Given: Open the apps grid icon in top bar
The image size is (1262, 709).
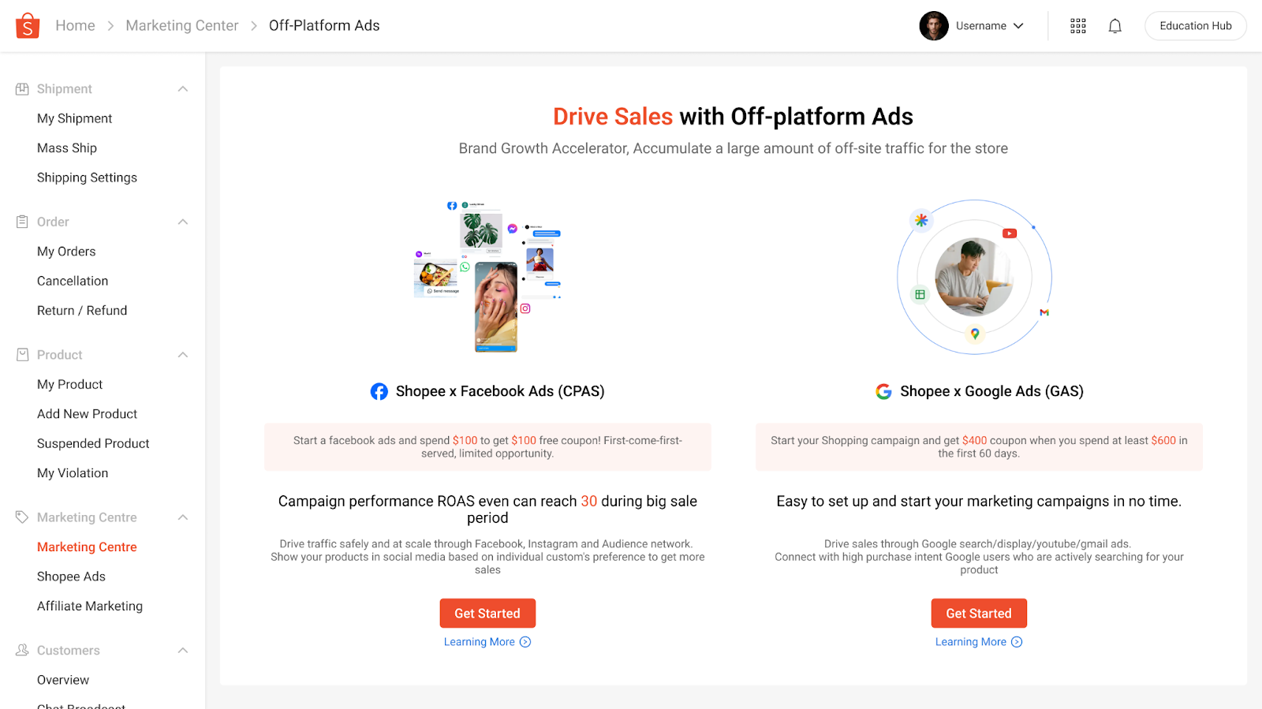Looking at the screenshot, I should coord(1077,25).
